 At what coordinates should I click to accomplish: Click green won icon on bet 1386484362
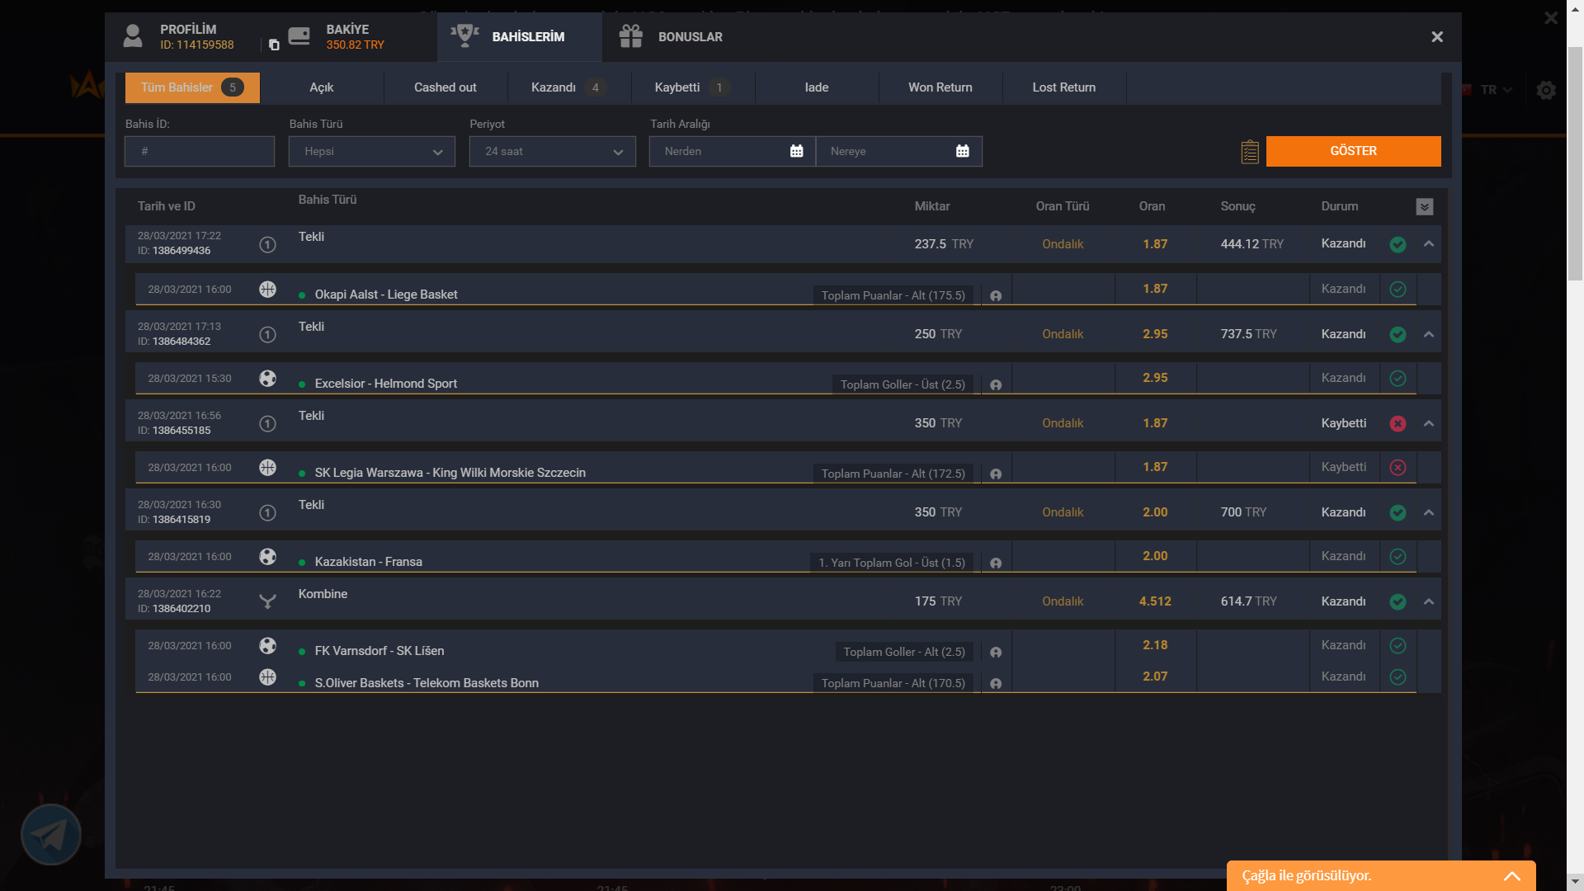[1398, 334]
